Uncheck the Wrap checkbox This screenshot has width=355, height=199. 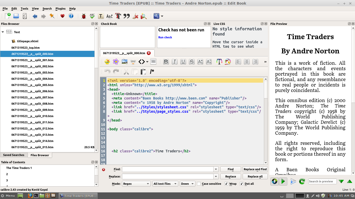[226, 184]
